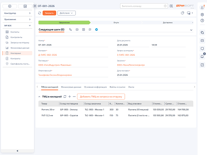The height and width of the screenshot is (155, 207).
Task: Collapse the left sidebar with double arrow
Action: pos(18,151)
